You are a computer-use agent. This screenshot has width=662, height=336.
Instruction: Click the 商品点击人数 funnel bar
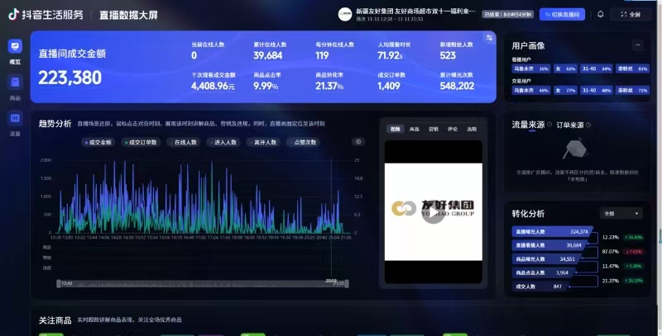click(x=543, y=272)
